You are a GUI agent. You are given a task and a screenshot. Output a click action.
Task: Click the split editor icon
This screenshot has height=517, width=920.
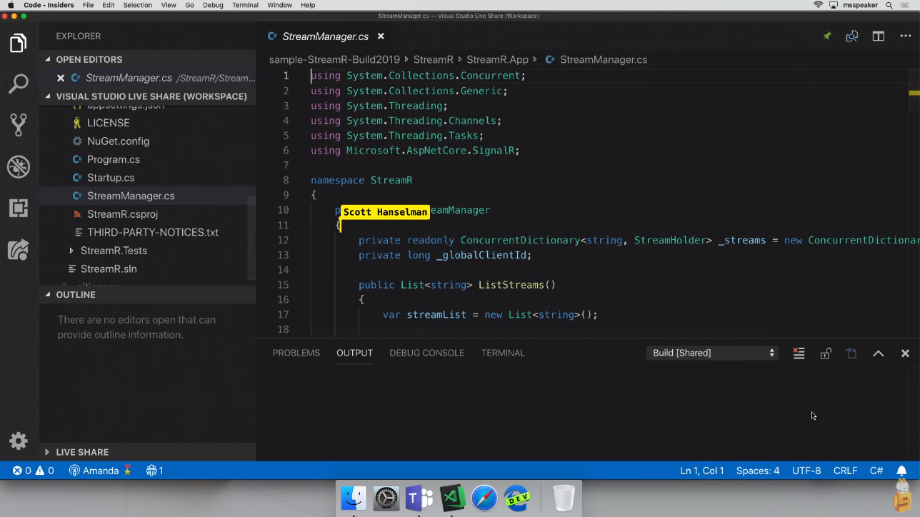pyautogui.click(x=878, y=36)
